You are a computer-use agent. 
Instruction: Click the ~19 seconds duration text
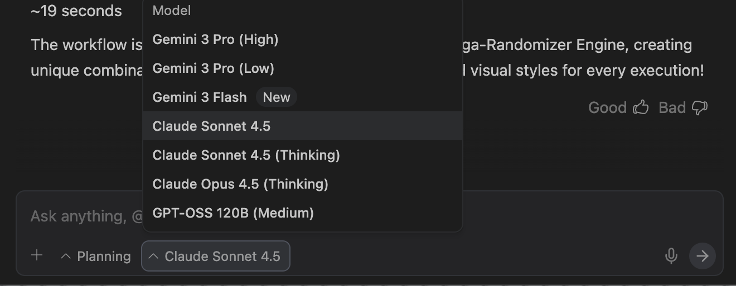(76, 11)
